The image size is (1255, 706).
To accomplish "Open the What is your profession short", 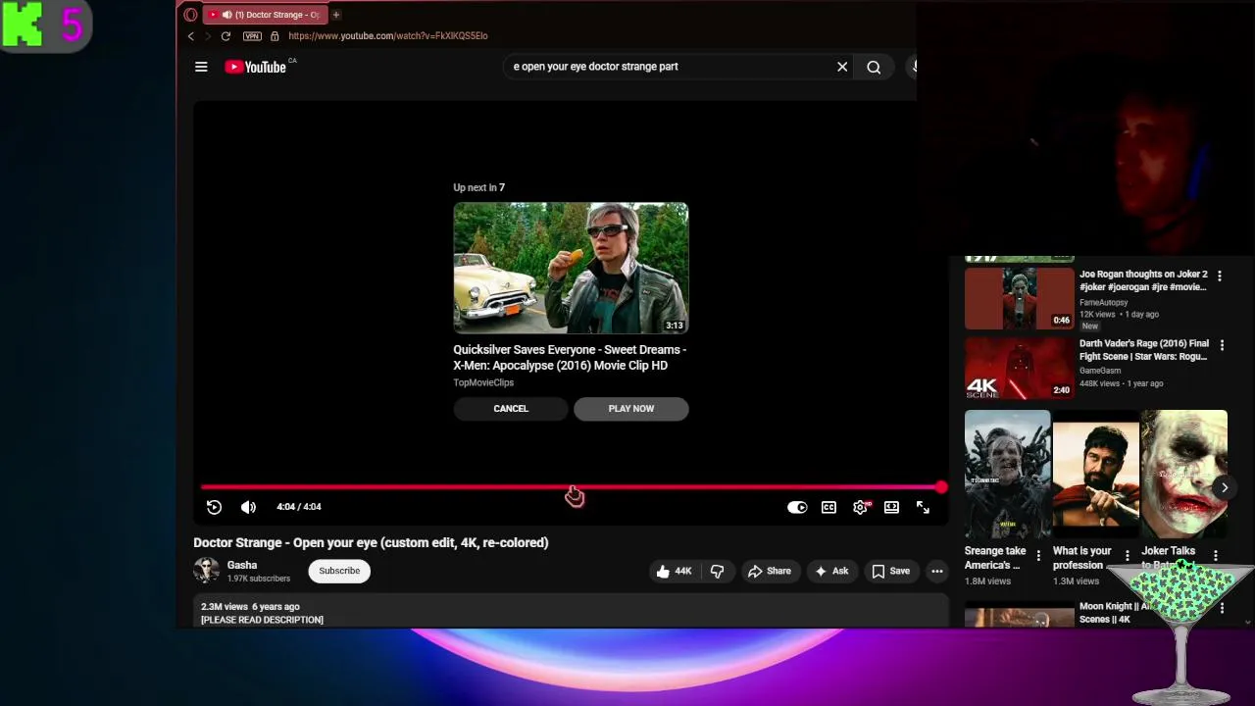I will (1095, 475).
